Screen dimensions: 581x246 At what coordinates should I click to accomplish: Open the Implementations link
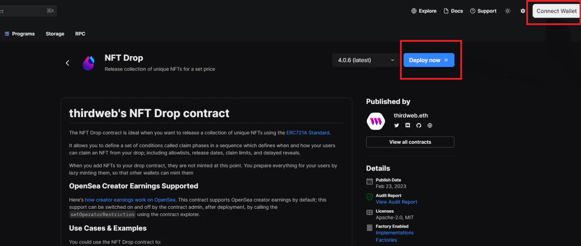[x=395, y=233]
